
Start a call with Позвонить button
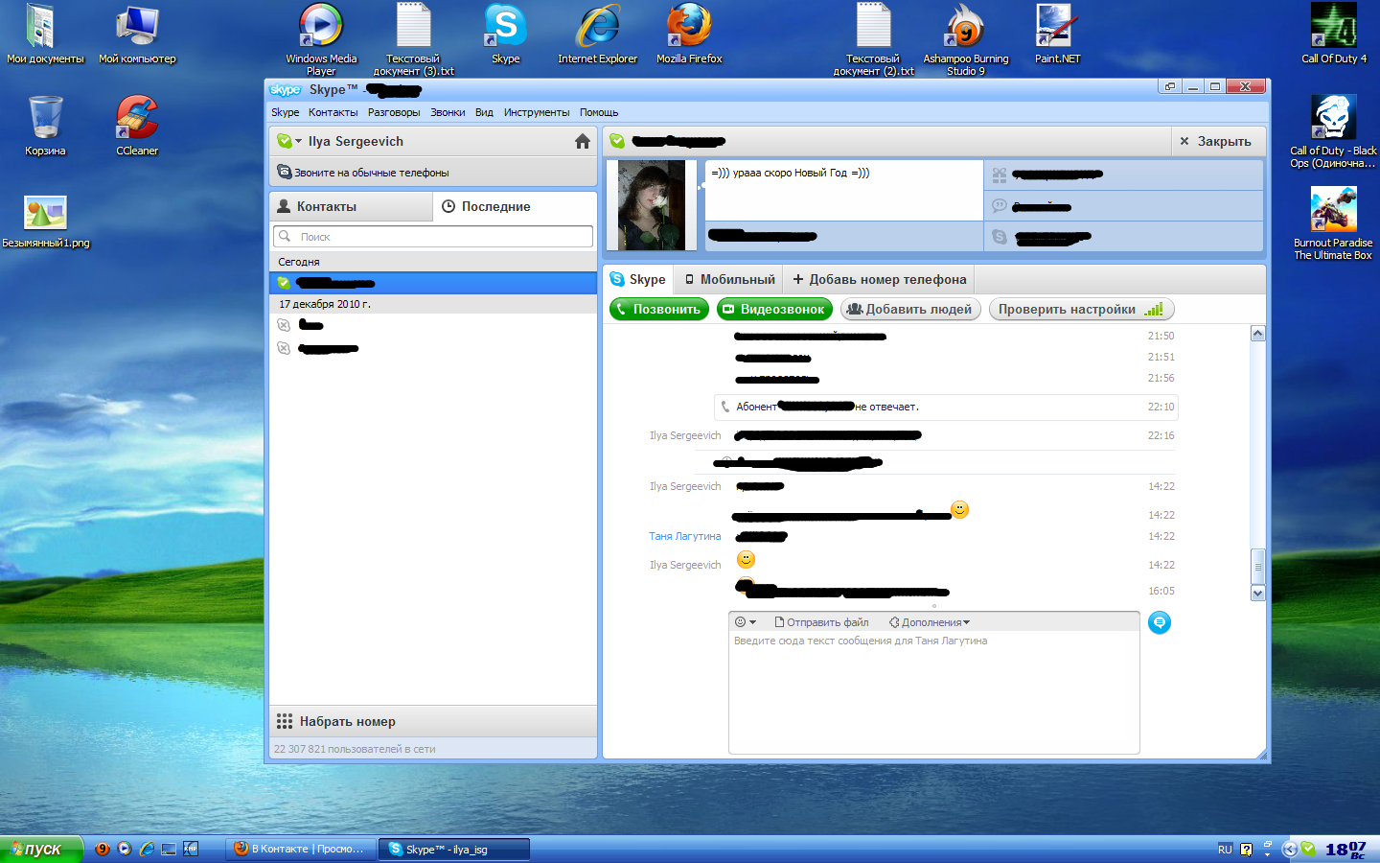(659, 309)
